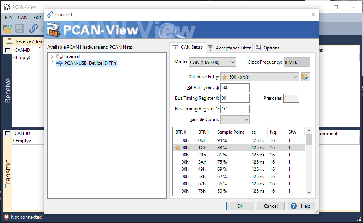Select the 3Ah row with 75 %
The image size is (363, 223).
tap(239, 162)
